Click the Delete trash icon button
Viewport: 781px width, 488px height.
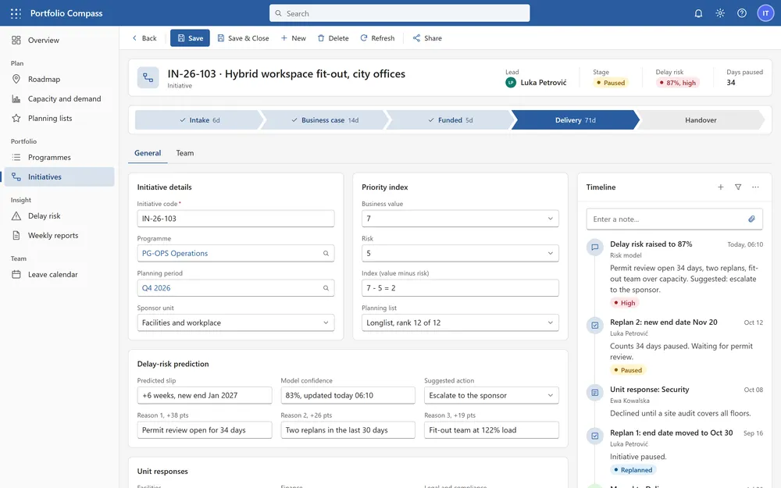click(333, 38)
